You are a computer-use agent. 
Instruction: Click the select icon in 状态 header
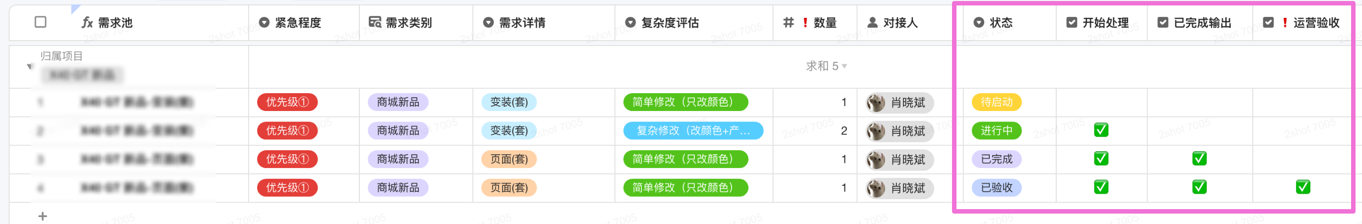(979, 22)
